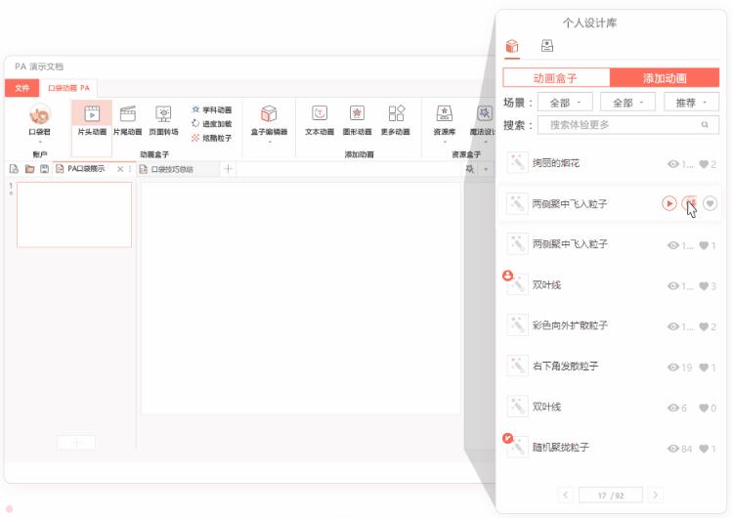Open the 盒子编辑器 box editor

tap(269, 120)
